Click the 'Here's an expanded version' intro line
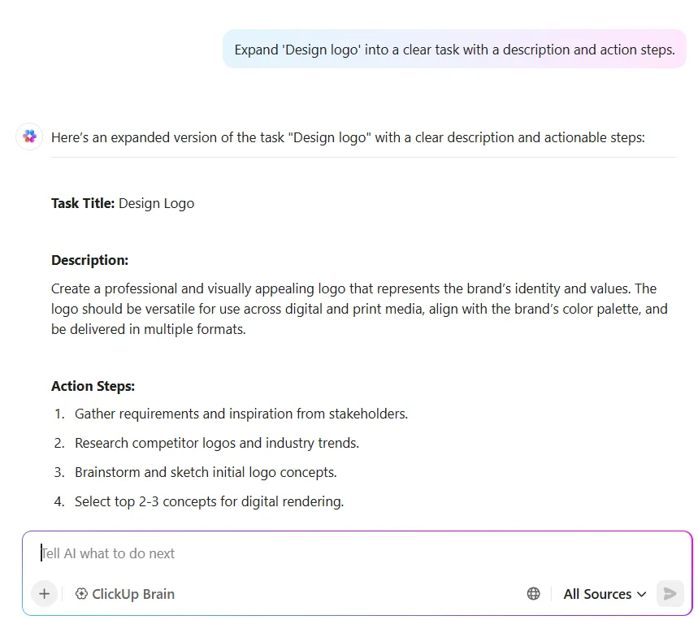 point(348,137)
